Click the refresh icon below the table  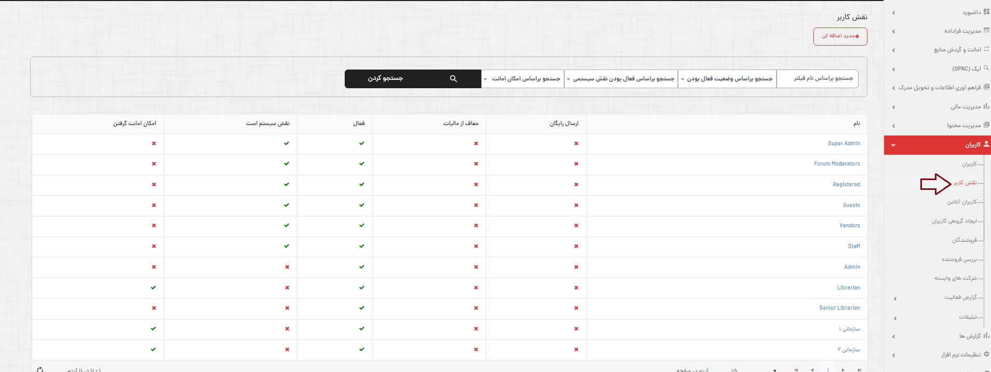(x=40, y=369)
